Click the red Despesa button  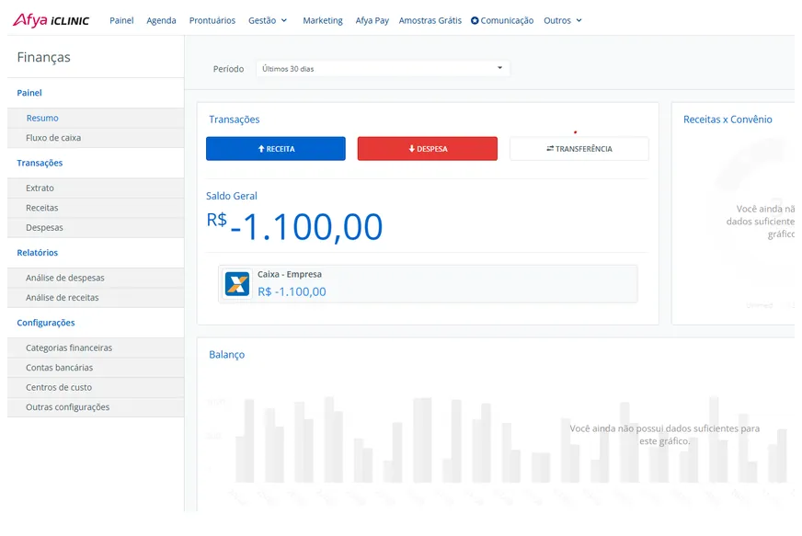[x=428, y=149]
